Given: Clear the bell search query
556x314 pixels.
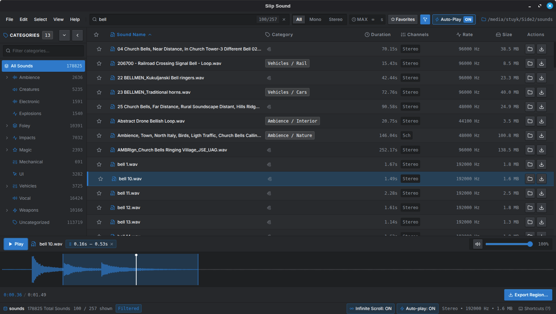Looking at the screenshot, I should pos(284,19).
